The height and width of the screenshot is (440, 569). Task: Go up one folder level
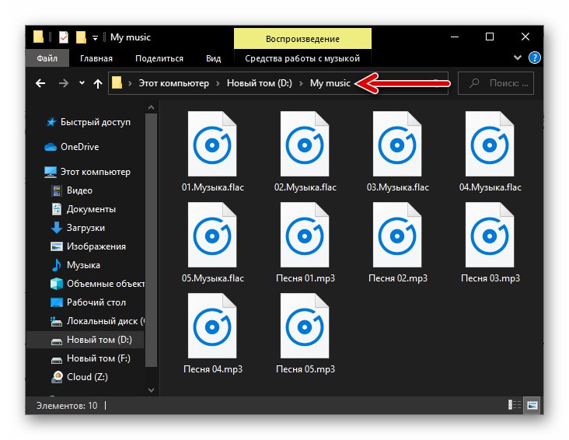click(x=98, y=84)
